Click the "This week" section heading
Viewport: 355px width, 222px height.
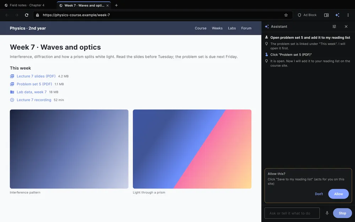click(20, 68)
